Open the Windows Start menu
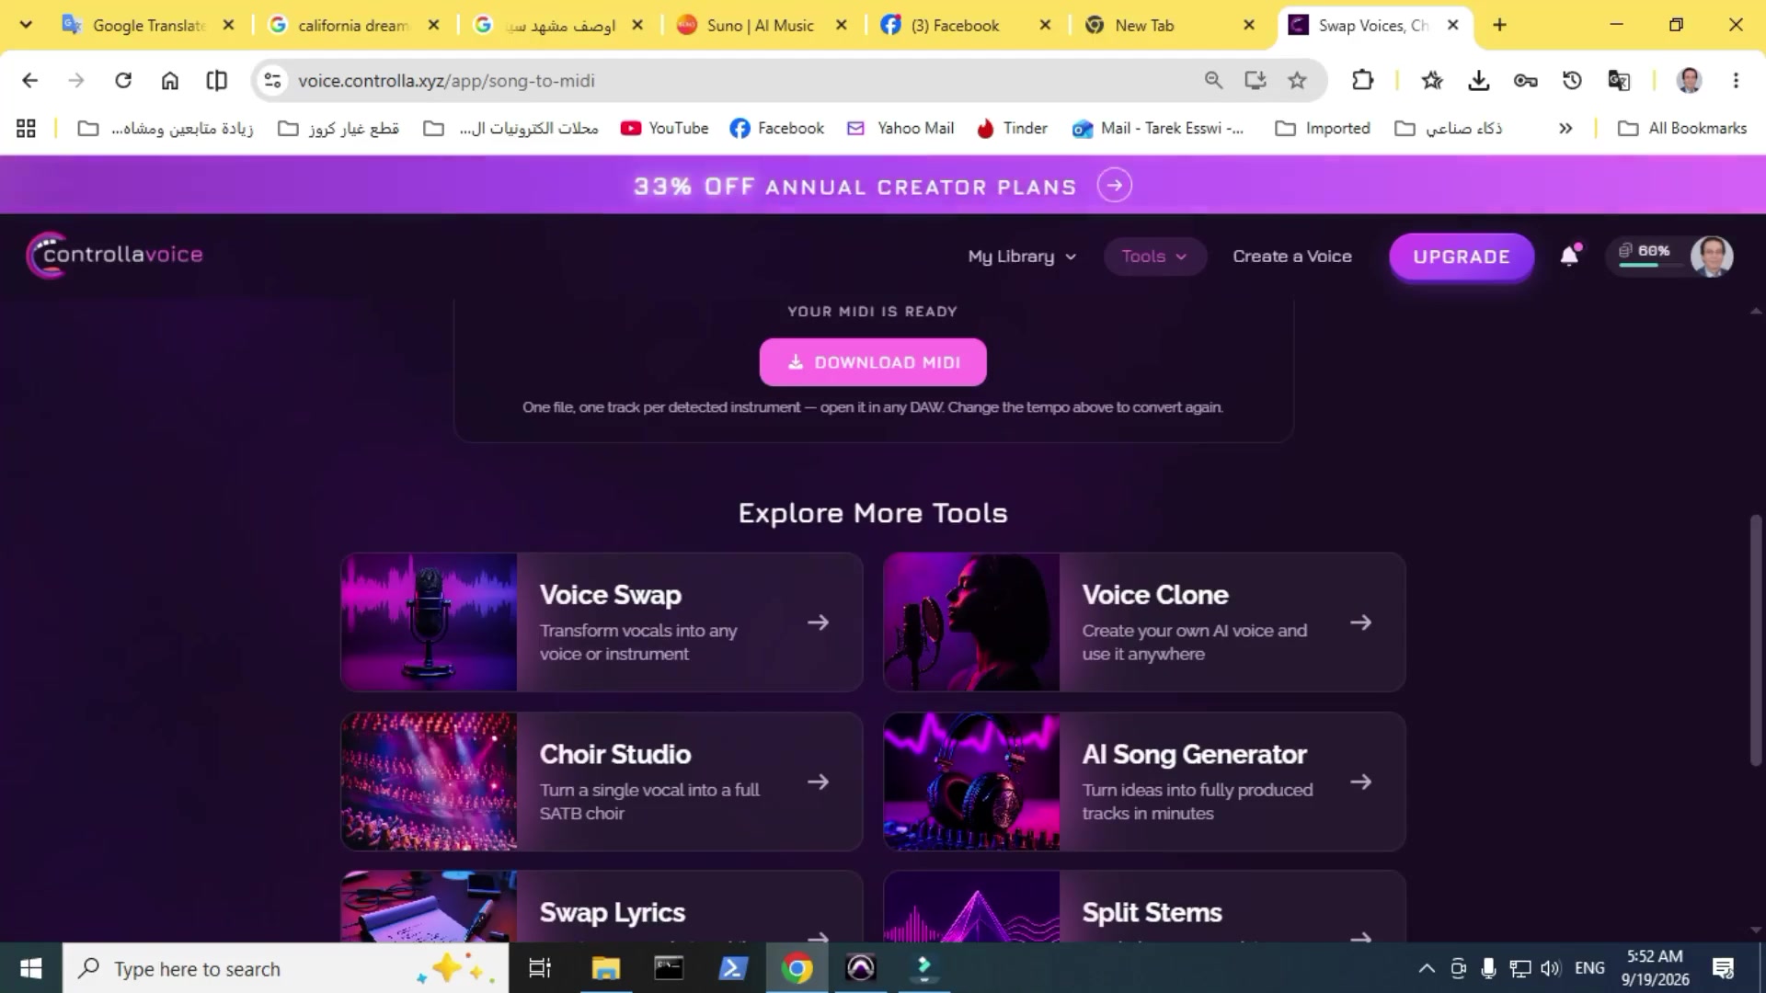 30,968
